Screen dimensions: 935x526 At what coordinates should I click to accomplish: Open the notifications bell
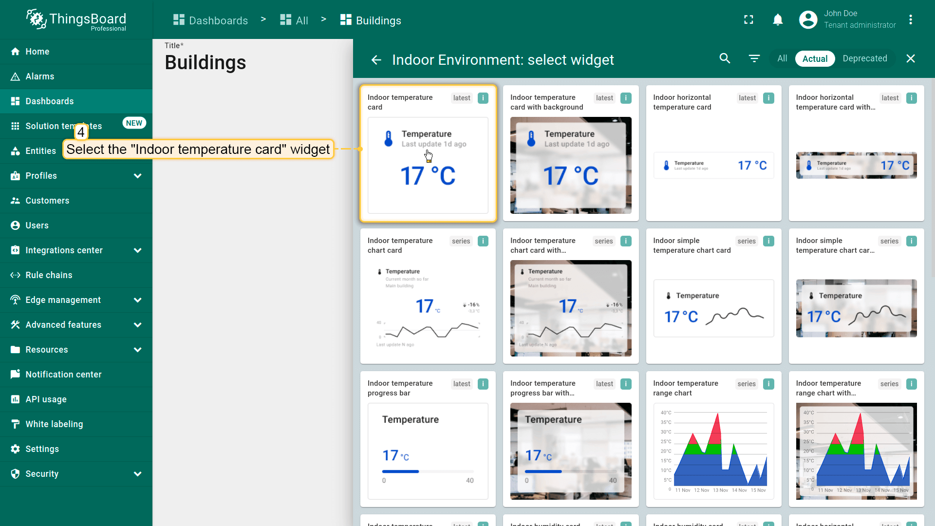click(x=778, y=20)
